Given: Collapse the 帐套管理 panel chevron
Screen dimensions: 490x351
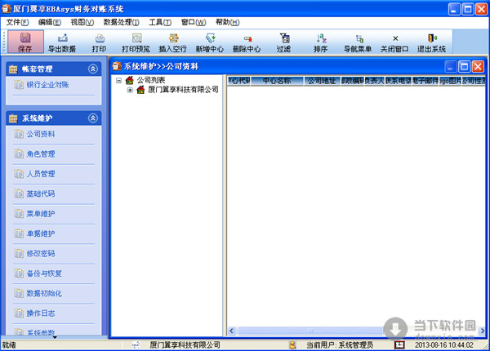Looking at the screenshot, I should 95,69.
